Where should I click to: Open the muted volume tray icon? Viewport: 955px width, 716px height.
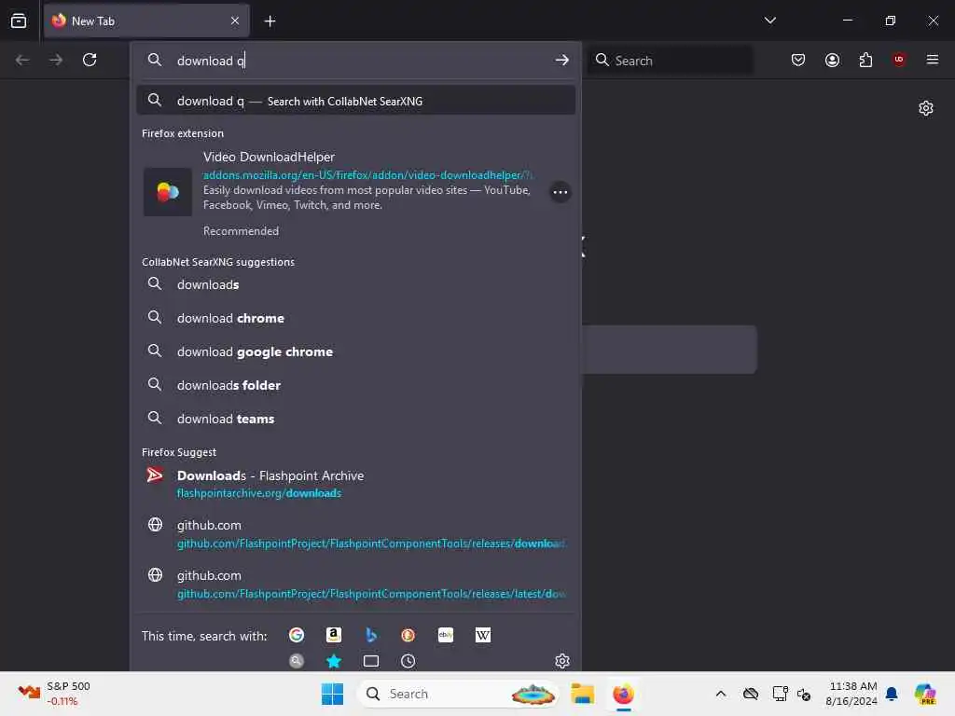click(x=804, y=694)
